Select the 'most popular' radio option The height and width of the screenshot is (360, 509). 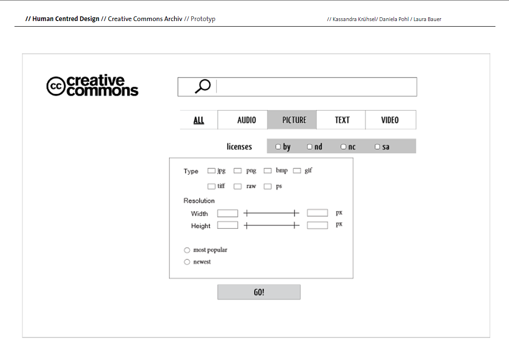(187, 250)
